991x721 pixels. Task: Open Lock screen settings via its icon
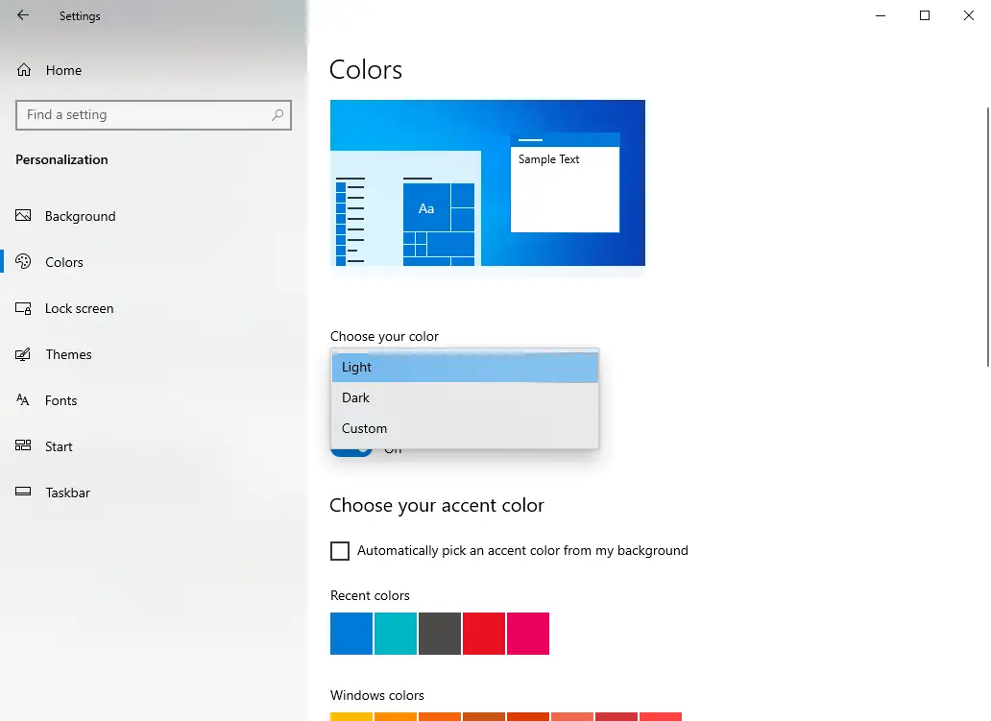pos(23,307)
